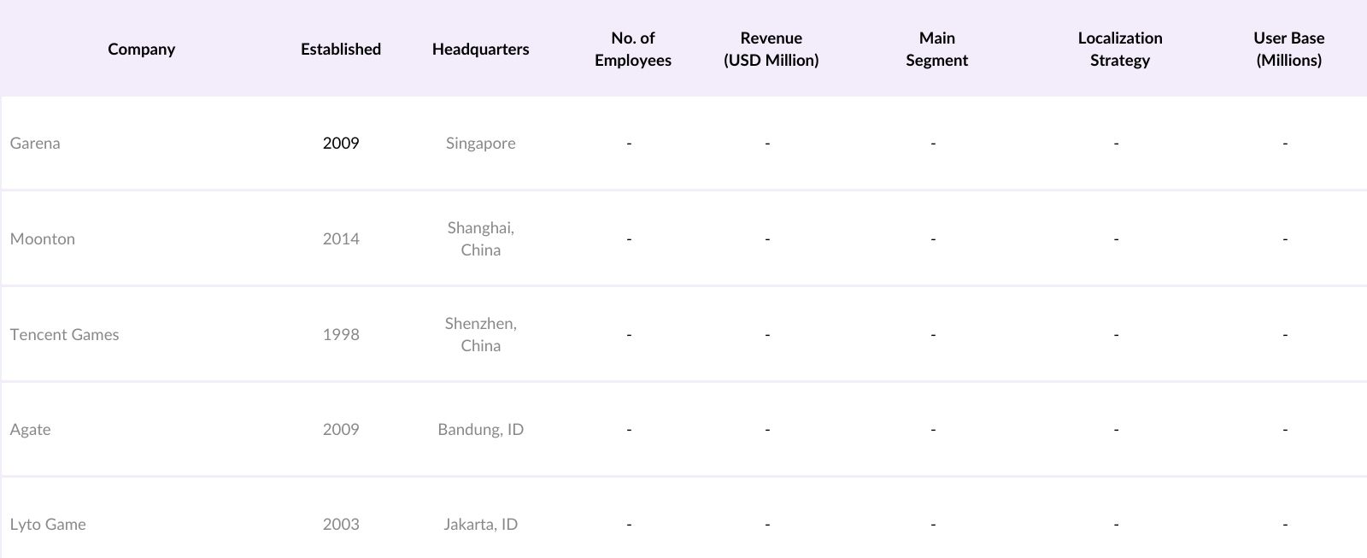Click the Established column header
Viewport: 1367px width, 558px height.
pyautogui.click(x=340, y=50)
